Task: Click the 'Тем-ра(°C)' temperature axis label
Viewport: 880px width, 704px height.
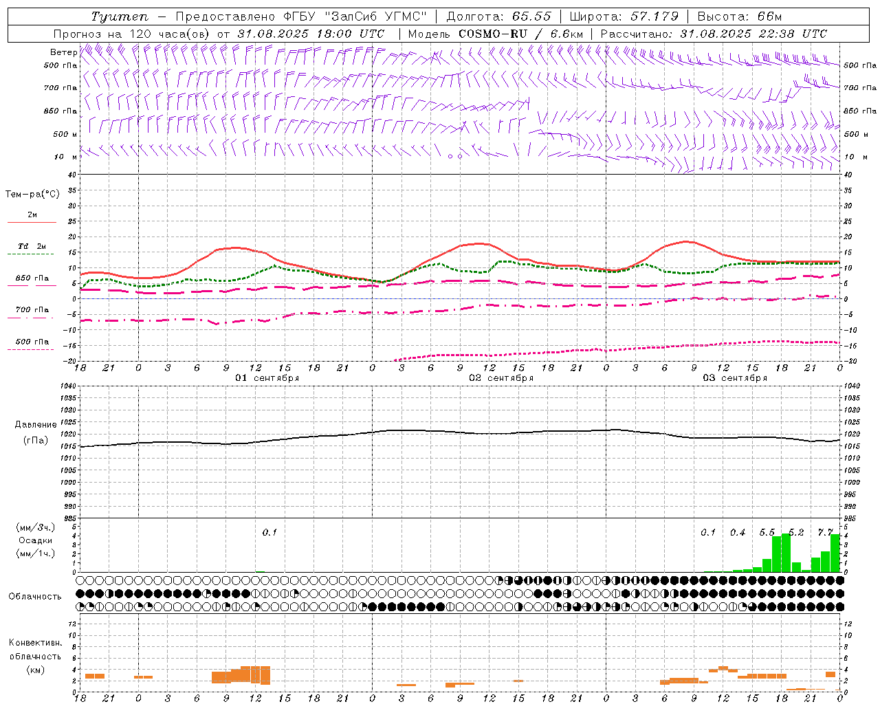Action: pyautogui.click(x=32, y=195)
